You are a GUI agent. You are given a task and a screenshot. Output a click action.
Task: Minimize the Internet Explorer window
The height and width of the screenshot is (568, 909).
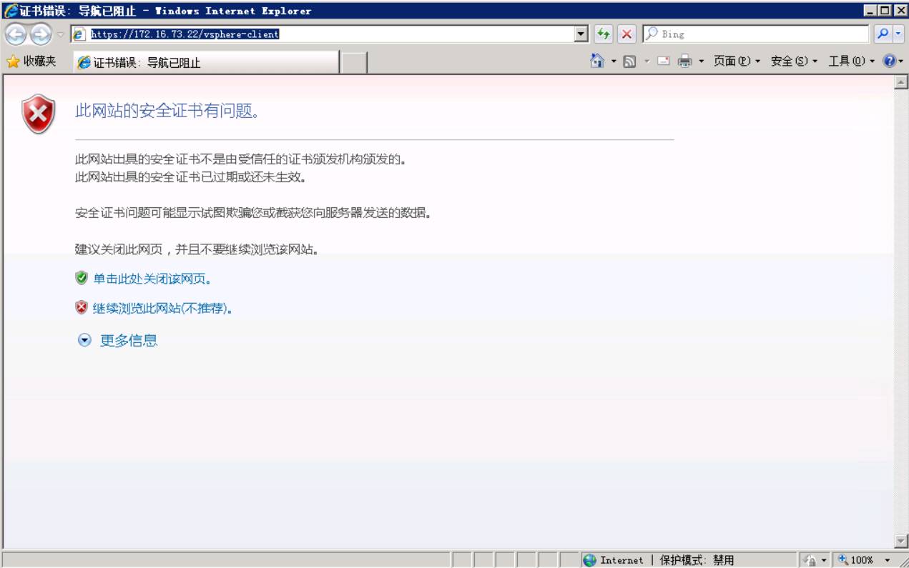click(x=870, y=11)
